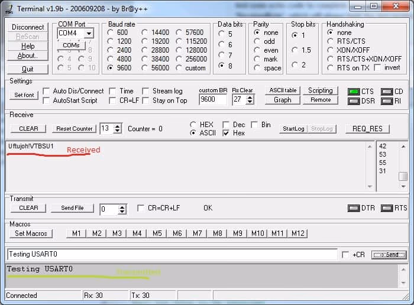This screenshot has height=305, width=414.
Task: Click the COMs button
Action: [x=72, y=46]
